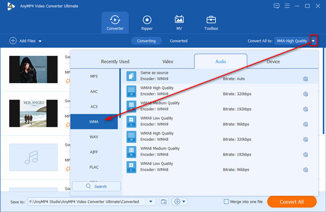The image size is (326, 212).
Task: Click the file list vertical scrollbar
Action: click(323, 91)
